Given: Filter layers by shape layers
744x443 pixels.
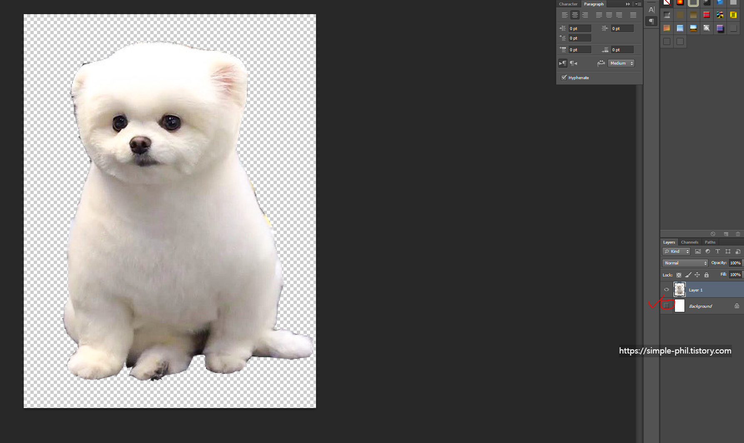Looking at the screenshot, I should [x=728, y=251].
